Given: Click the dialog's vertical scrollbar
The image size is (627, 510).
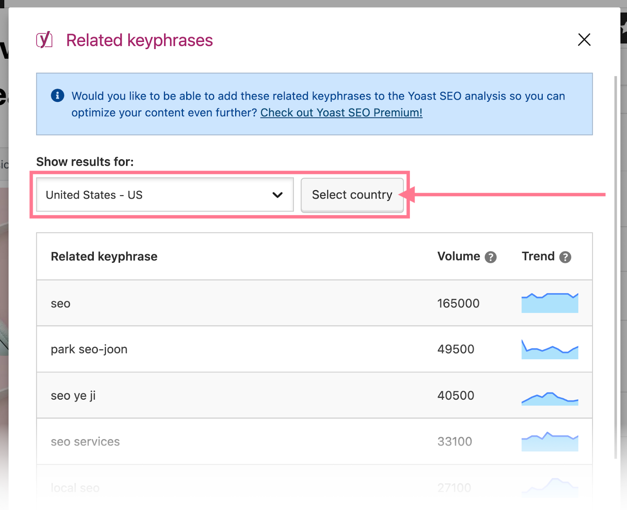Looking at the screenshot, I should pyautogui.click(x=616, y=267).
